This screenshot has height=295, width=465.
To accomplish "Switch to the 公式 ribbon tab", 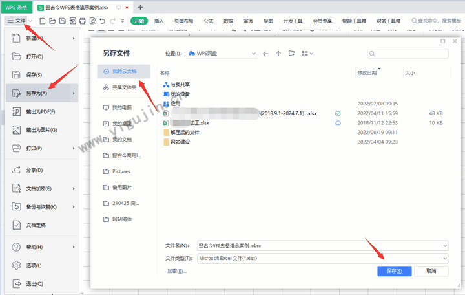I will (x=209, y=21).
